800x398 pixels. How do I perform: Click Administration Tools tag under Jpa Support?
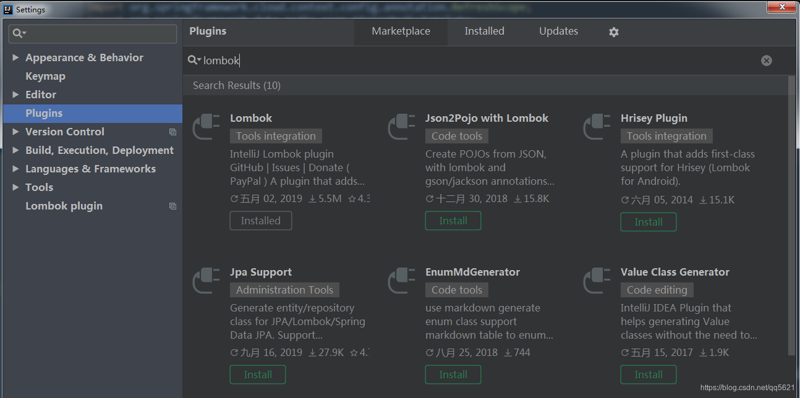point(284,290)
